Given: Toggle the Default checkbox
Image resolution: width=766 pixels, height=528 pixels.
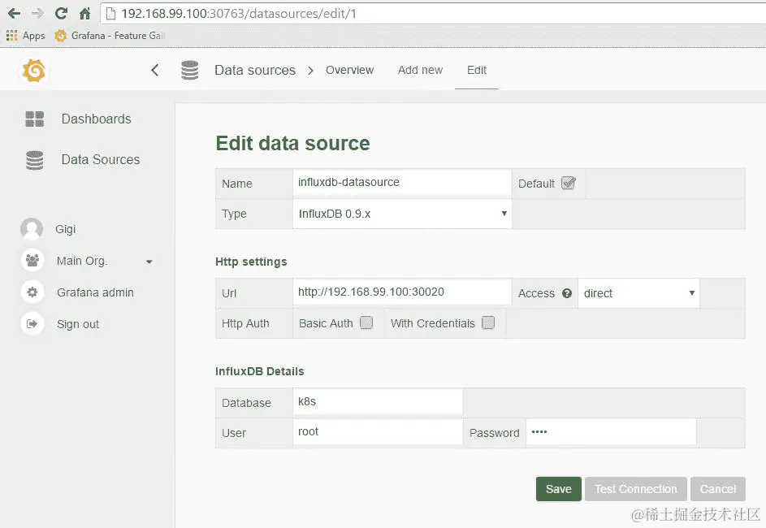Looking at the screenshot, I should (568, 183).
